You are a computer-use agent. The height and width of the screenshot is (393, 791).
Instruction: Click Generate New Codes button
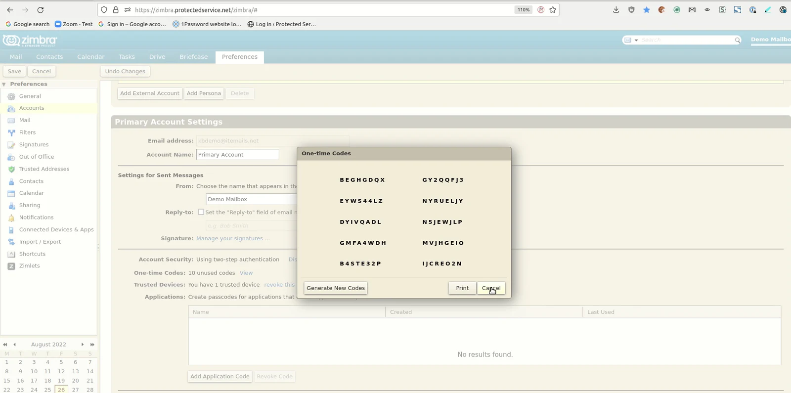click(336, 288)
